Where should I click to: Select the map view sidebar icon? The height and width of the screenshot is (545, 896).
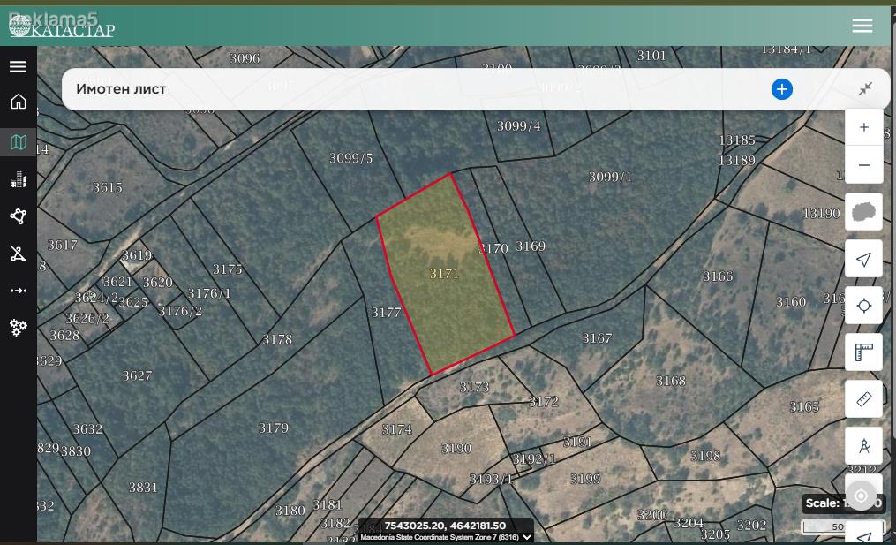tap(19, 142)
